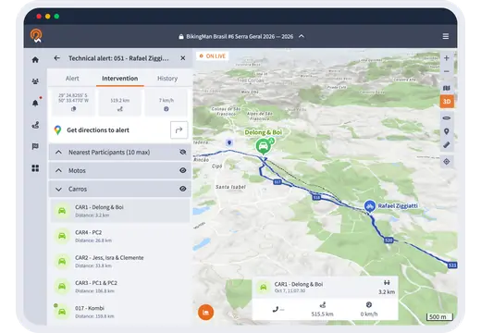Select the Intervention tab
This screenshot has height=333, width=481.
[120, 79]
